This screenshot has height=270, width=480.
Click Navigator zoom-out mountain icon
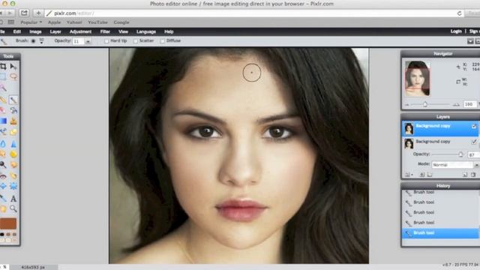pos(407,105)
